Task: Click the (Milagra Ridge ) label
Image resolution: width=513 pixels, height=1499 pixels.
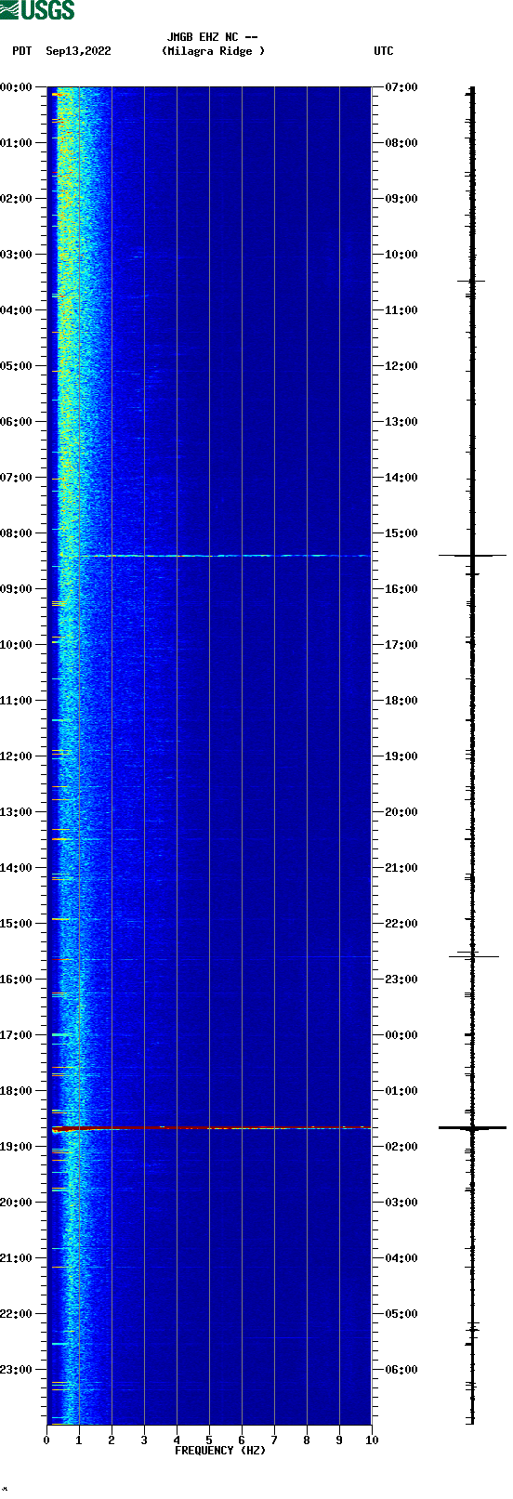Action: pos(213,51)
